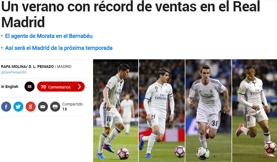277x162 pixels.
Task: Share article via Twitter icon
Action: pos(18,107)
